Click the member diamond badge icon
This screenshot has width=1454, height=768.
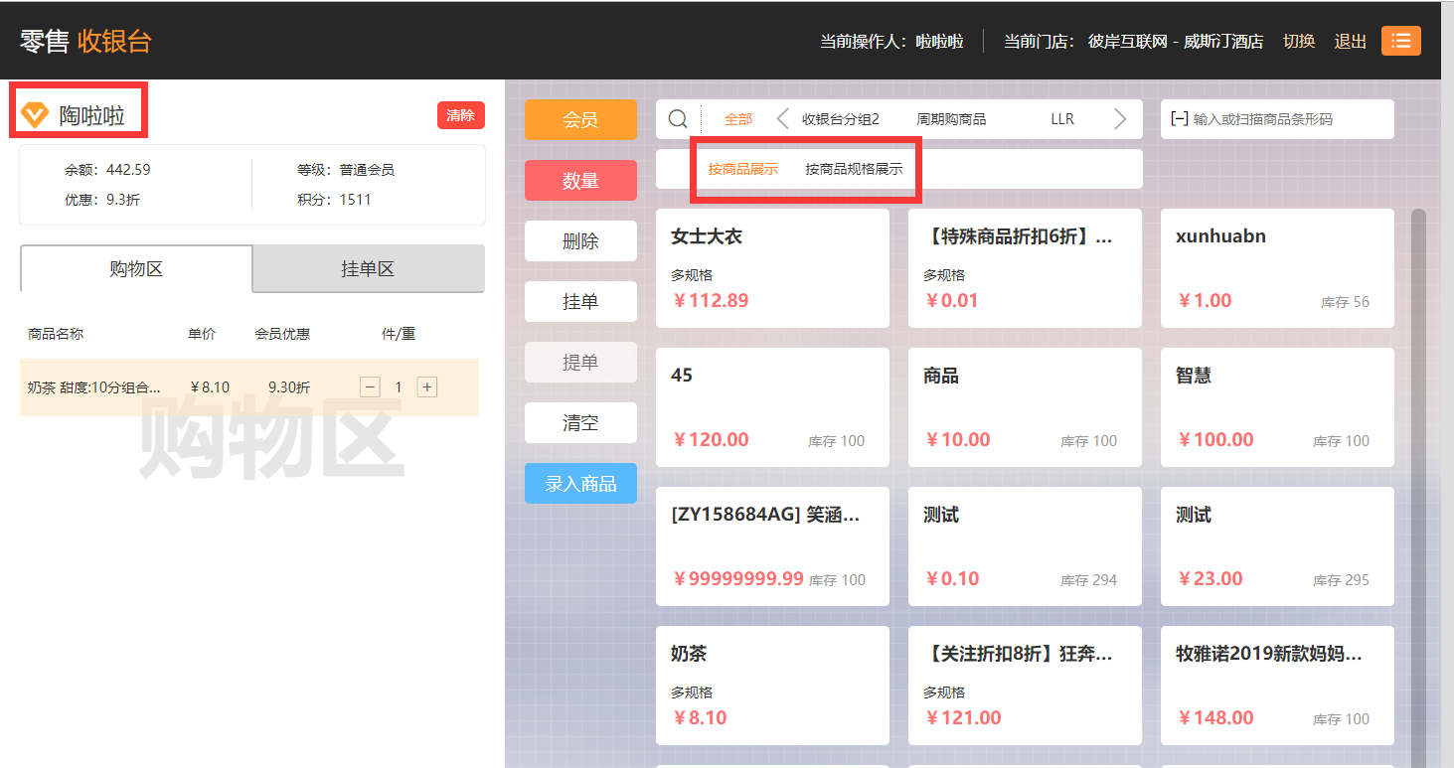[x=35, y=115]
